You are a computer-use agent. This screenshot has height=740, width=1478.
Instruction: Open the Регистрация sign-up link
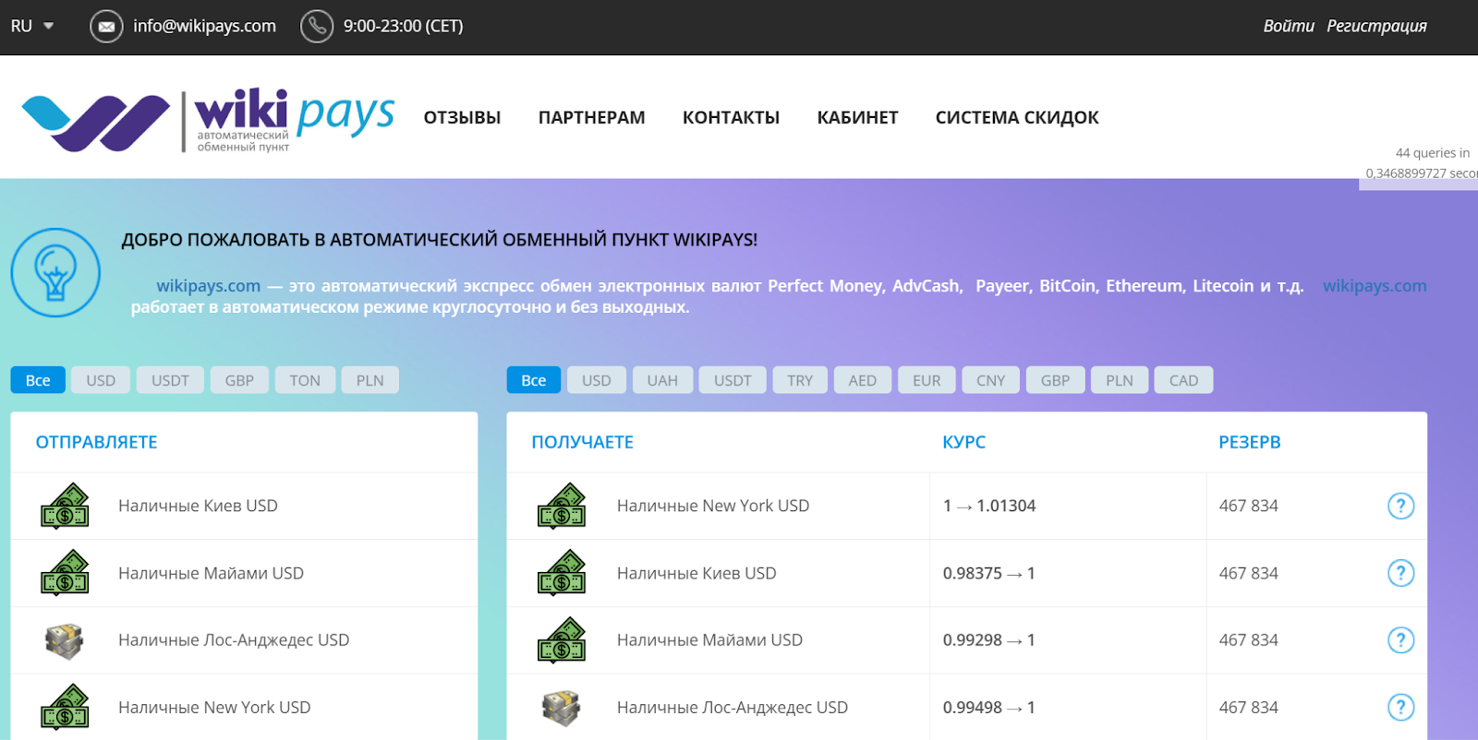tap(1376, 26)
